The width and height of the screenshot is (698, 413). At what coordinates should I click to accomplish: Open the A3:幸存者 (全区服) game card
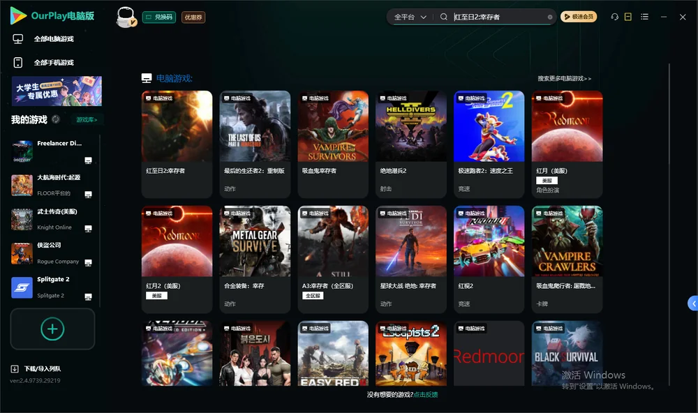click(x=333, y=260)
